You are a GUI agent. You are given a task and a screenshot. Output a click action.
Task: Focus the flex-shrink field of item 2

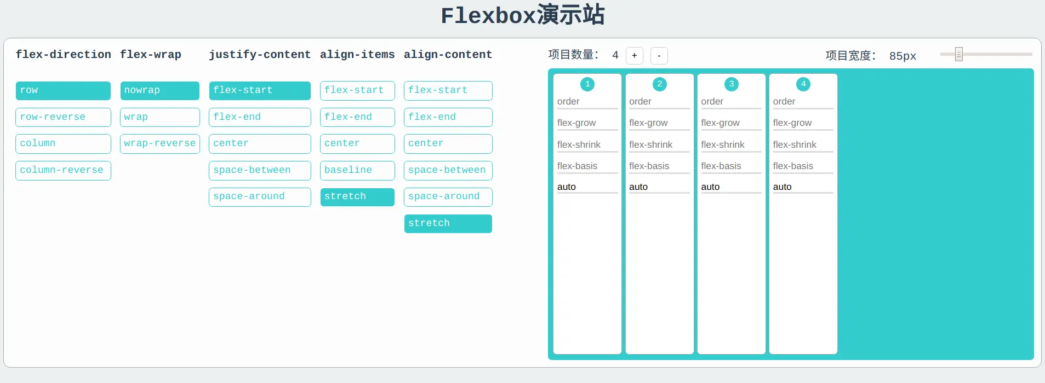tap(659, 145)
